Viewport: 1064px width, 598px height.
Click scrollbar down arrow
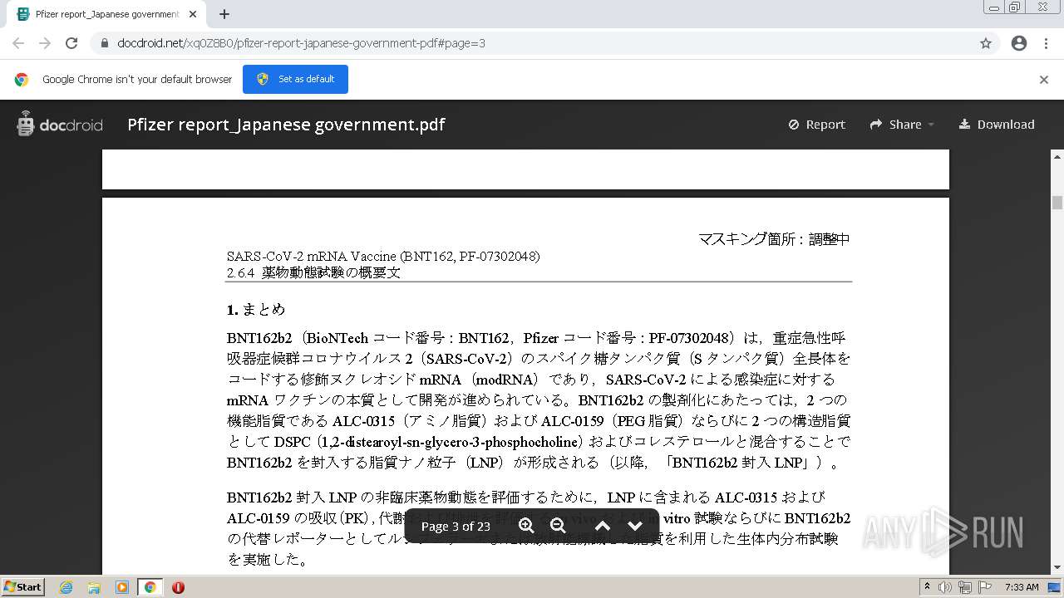point(1057,568)
